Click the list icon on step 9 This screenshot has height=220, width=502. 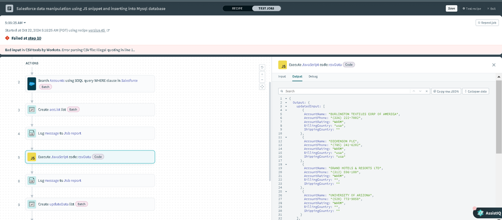pos(32,204)
